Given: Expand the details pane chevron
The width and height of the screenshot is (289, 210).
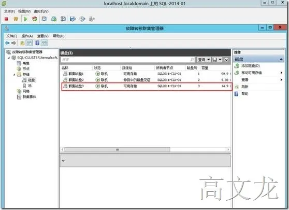Looking at the screenshot, I should [x=63, y=161].
